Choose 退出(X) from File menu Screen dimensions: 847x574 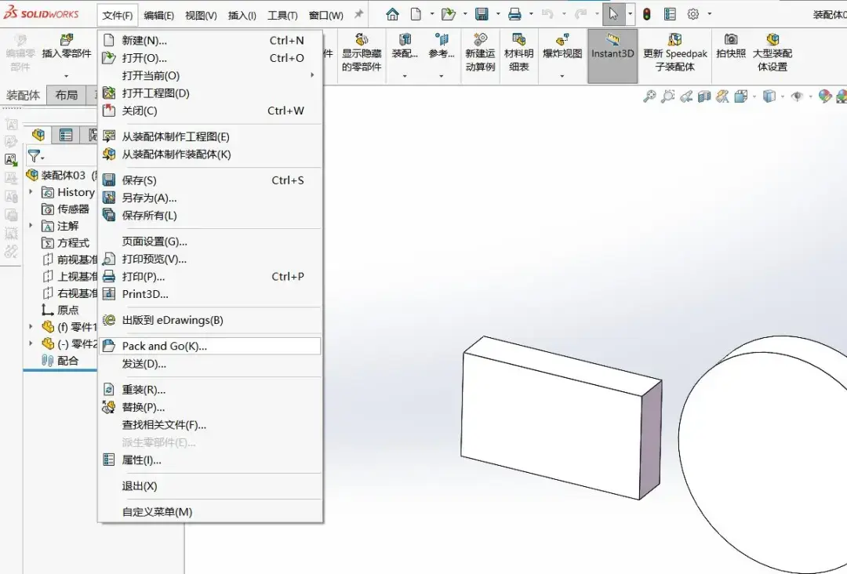pos(211,486)
